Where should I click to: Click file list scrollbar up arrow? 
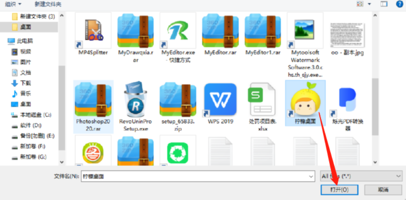tap(375, 15)
